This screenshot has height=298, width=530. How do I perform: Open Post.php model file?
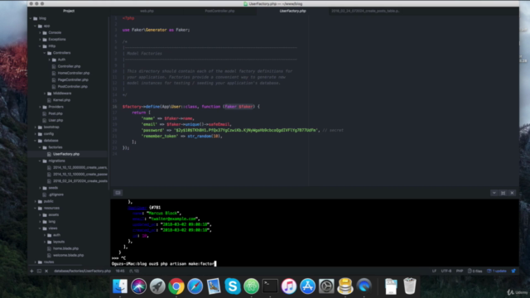pyautogui.click(x=55, y=113)
